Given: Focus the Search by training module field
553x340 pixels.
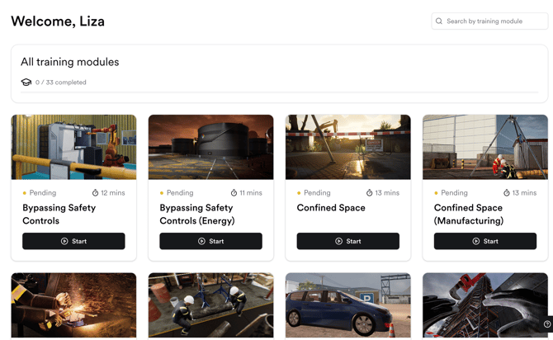Looking at the screenshot, I should (489, 21).
